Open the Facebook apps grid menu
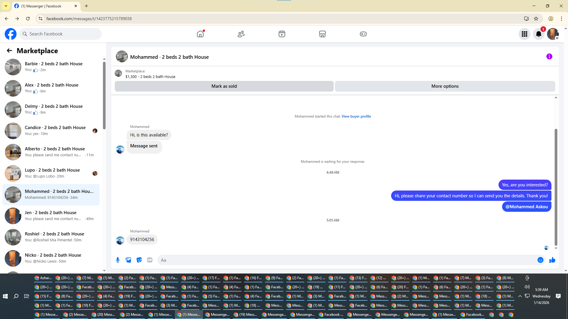568x319 pixels. tap(524, 34)
